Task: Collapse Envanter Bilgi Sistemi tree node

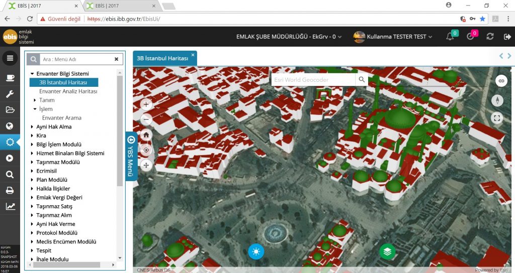Action: 32,74
